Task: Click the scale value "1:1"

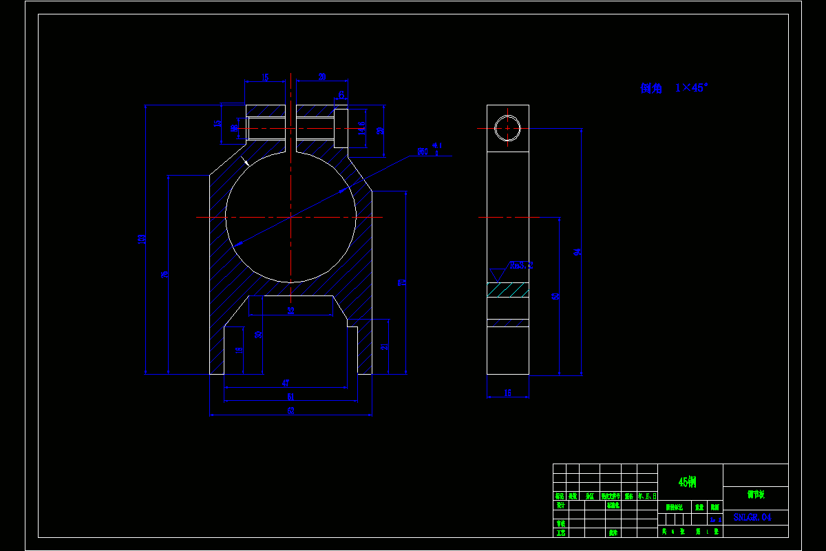Action: [x=716, y=520]
